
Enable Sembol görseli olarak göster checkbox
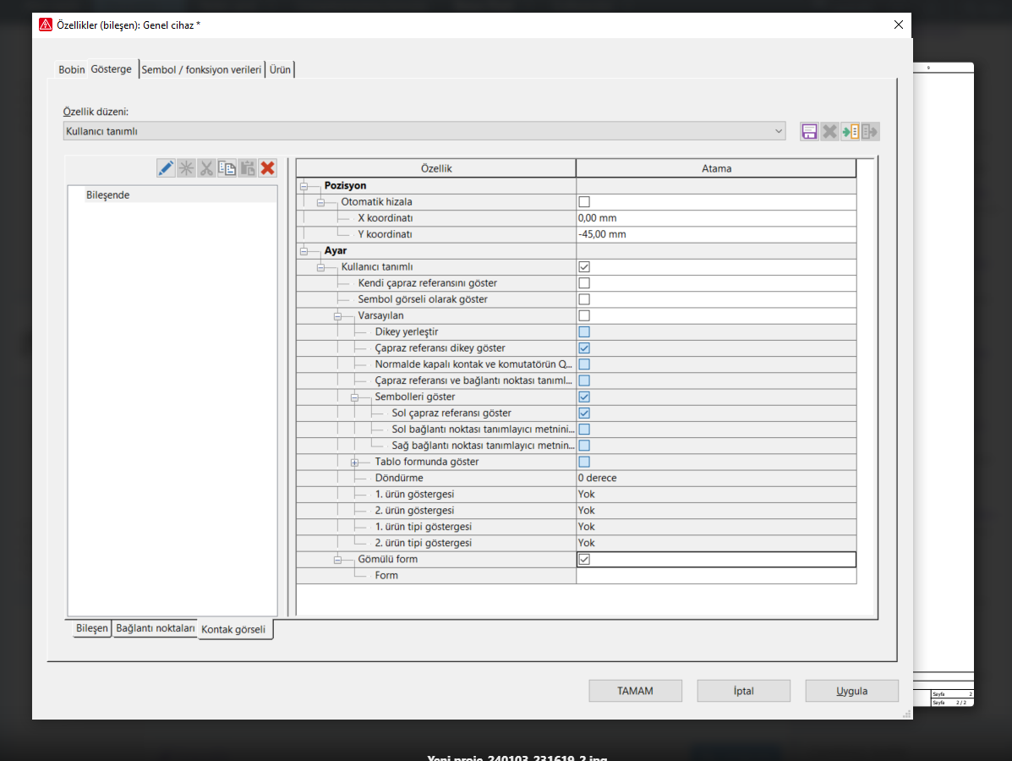(x=584, y=299)
